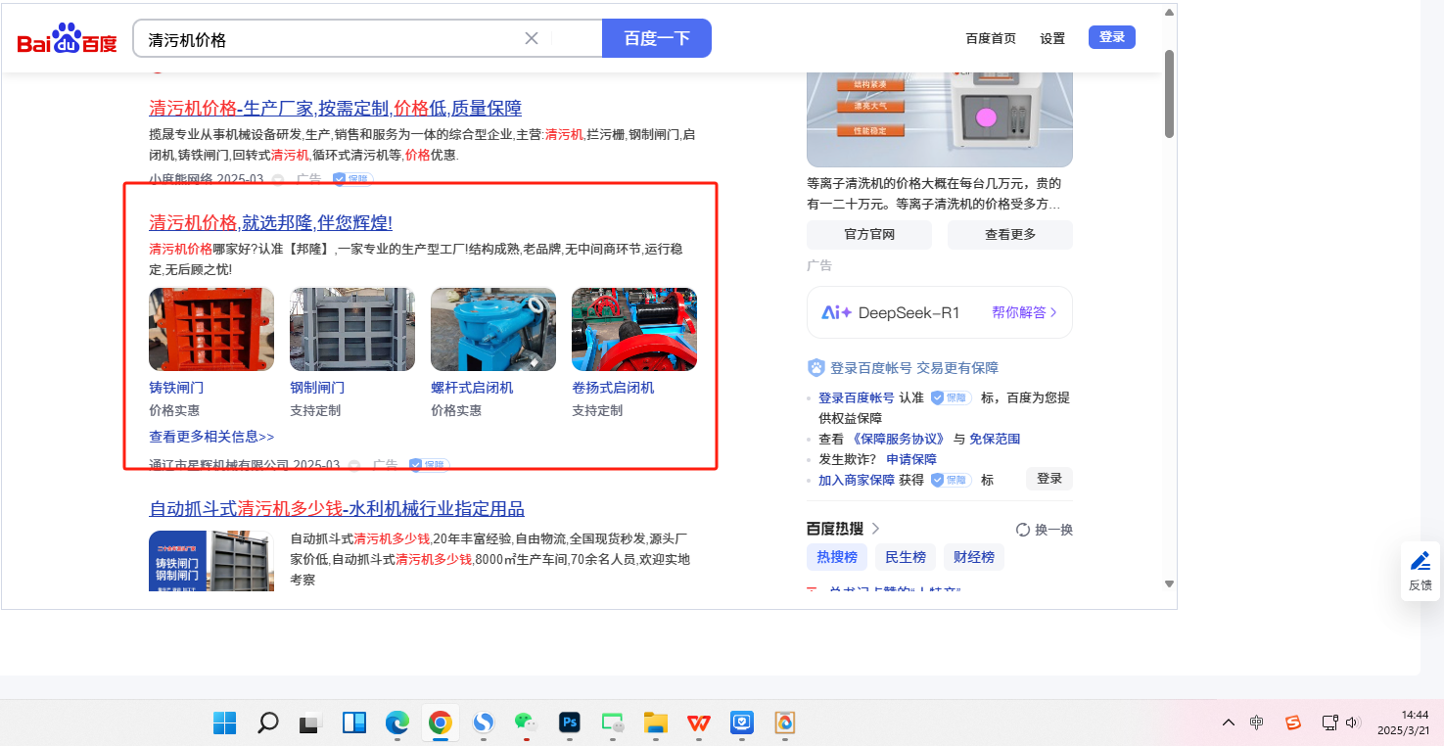The height and width of the screenshot is (746, 1444).
Task: Switch to the 民生榜 tab
Action: tap(906, 557)
